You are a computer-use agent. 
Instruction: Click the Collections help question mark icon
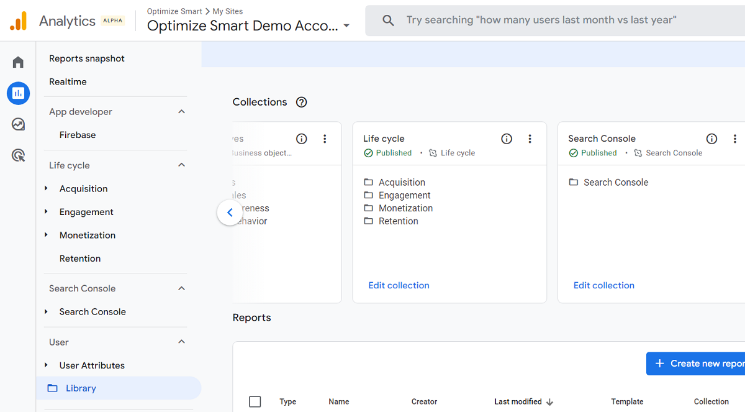pos(301,102)
